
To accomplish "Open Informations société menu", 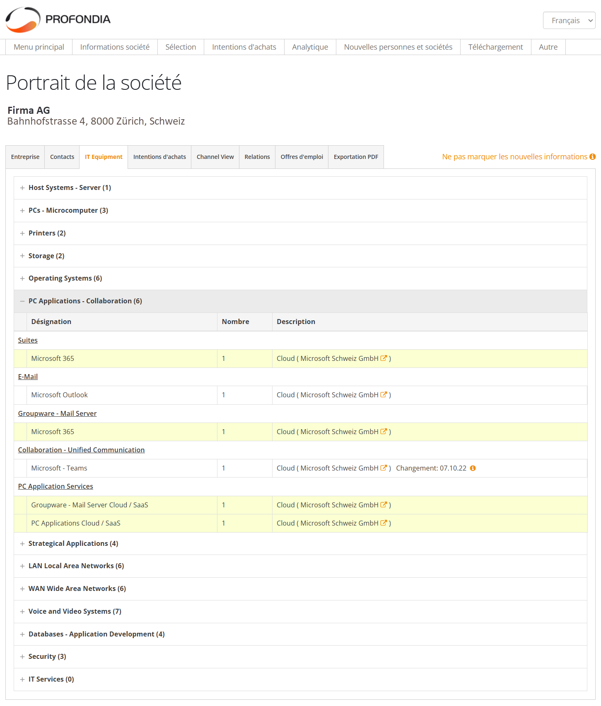I will click(x=115, y=47).
